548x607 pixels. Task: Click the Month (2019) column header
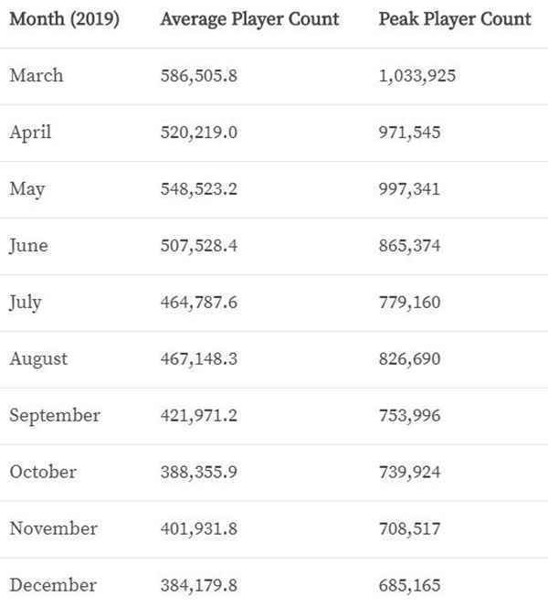tap(64, 19)
